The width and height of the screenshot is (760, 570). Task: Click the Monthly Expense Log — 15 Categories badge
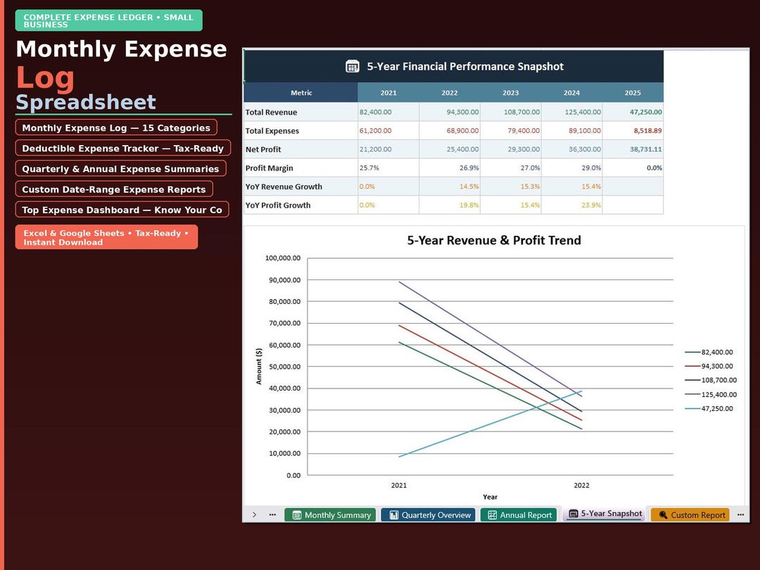point(116,127)
